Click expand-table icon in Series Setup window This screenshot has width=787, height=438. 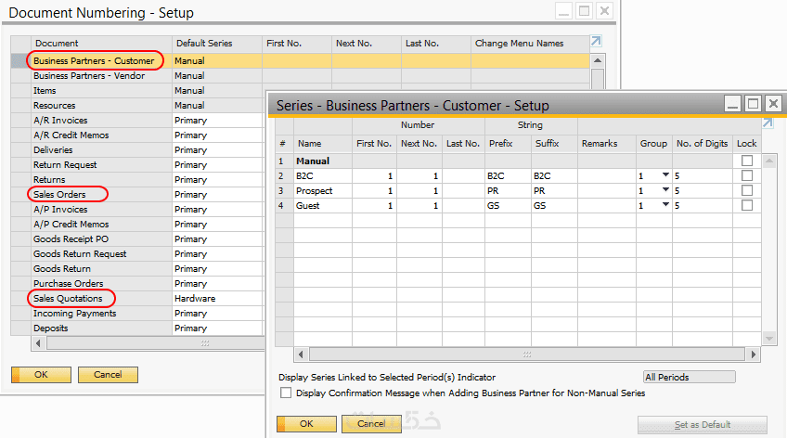click(x=768, y=122)
